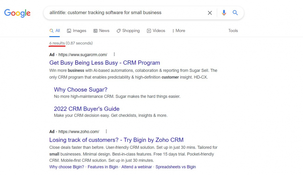Open the Tools filter options
The width and height of the screenshot is (303, 175).
233,31
